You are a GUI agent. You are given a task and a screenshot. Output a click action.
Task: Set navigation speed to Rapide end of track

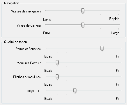click(119, 10)
